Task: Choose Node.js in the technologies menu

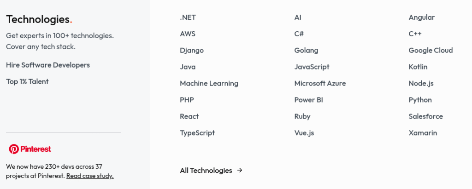Action: click(x=421, y=83)
